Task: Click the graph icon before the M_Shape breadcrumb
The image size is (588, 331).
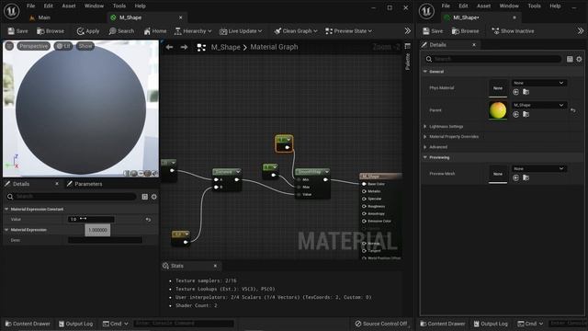Action: tap(201, 47)
